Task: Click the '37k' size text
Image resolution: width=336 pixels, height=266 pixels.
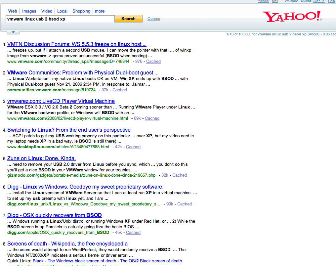Action: 105,90
